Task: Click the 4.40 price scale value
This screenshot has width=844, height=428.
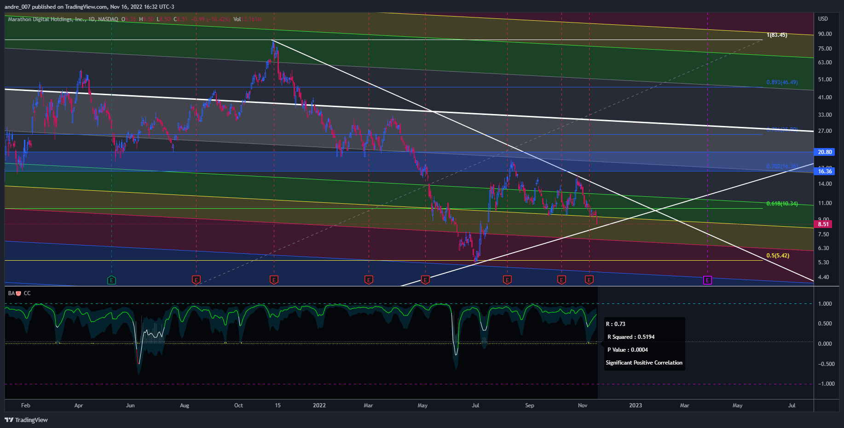Action: click(823, 277)
